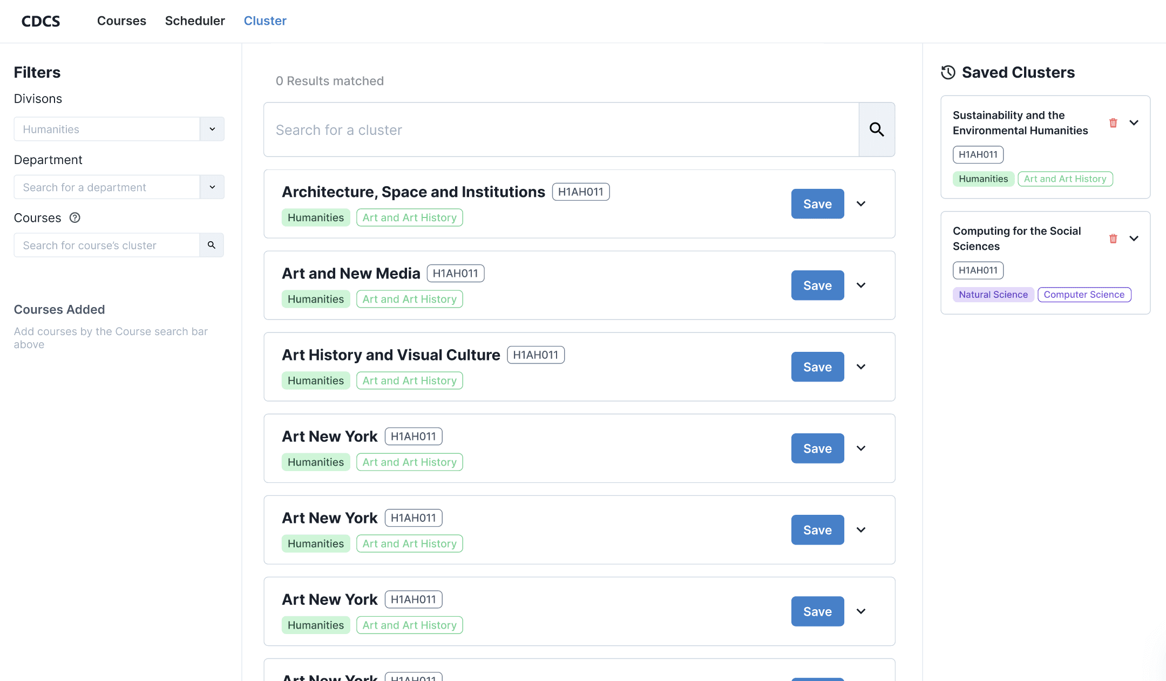1166x681 pixels.
Task: Click the Search for course's cluster field
Action: (107, 246)
